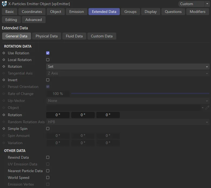Click the Rate of Change slider track
Screen dimensions: 211x188
[140, 94]
